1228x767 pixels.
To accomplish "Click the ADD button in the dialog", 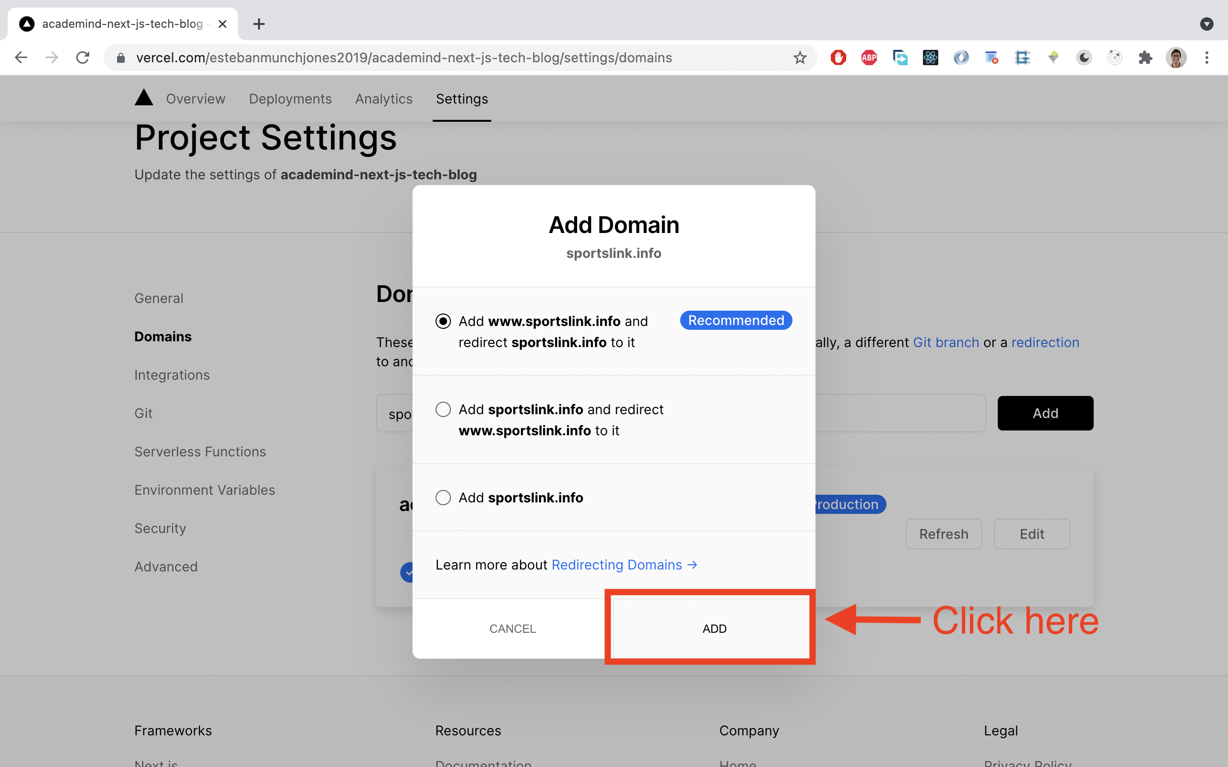I will 714,628.
